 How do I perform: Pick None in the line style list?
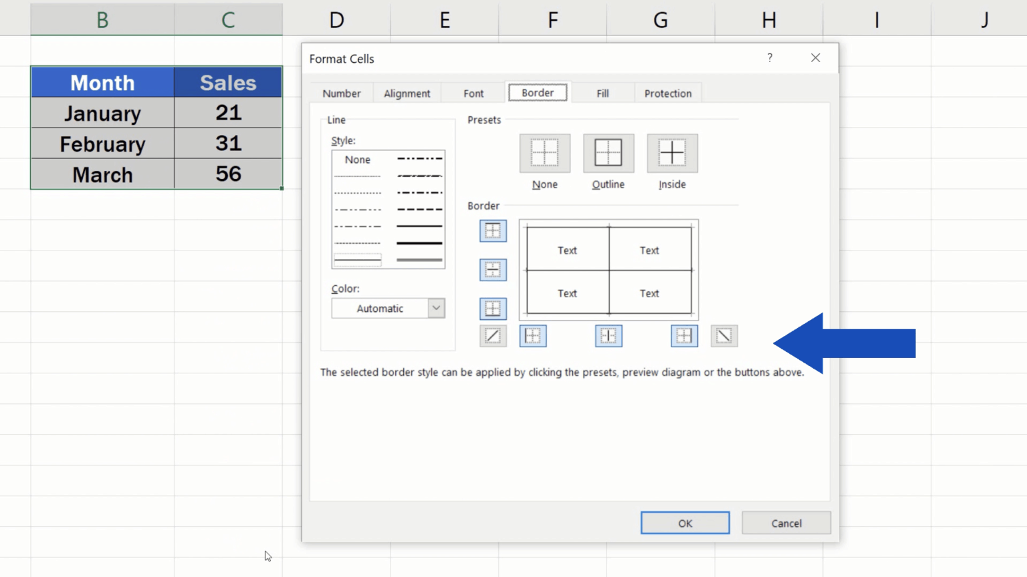(357, 160)
